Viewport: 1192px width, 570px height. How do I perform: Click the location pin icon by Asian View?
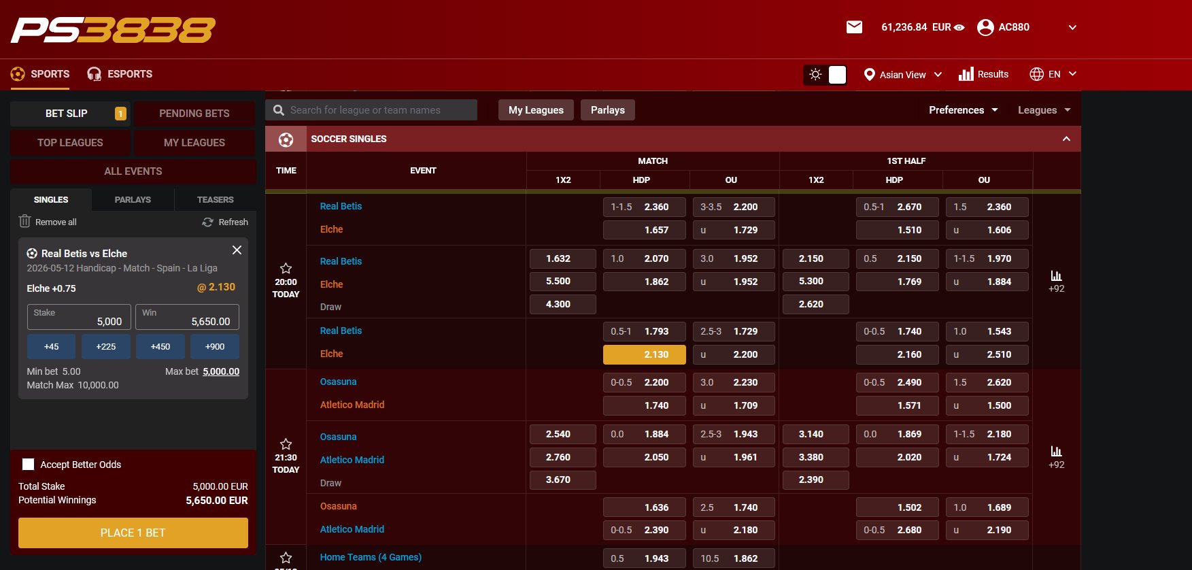869,75
